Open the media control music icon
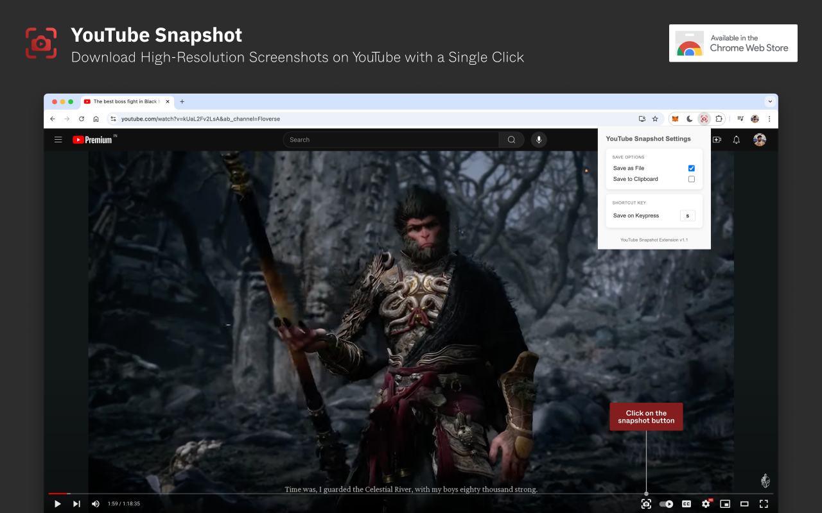The image size is (822, 513). 740,119
